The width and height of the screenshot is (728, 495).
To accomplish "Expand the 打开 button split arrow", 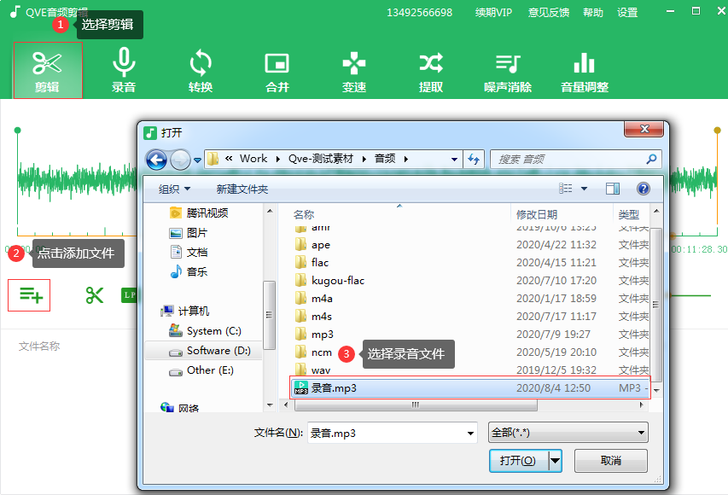I will [556, 461].
